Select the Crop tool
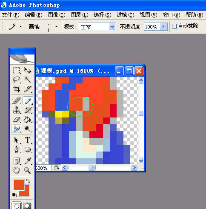The width and height of the screenshot is (206, 209). point(17,89)
